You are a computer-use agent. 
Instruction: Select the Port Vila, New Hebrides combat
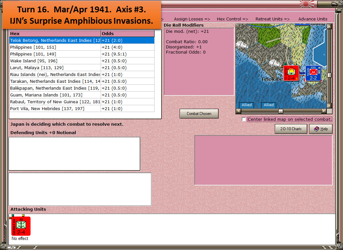pos(82,108)
